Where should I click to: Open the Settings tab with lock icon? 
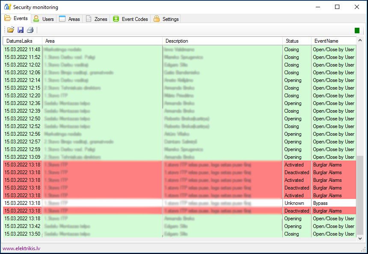tap(166, 19)
